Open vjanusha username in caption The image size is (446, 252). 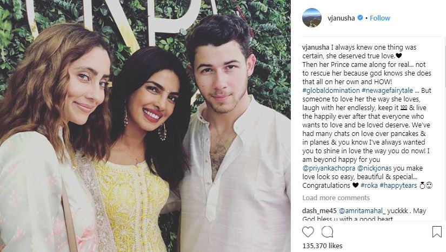[316, 47]
